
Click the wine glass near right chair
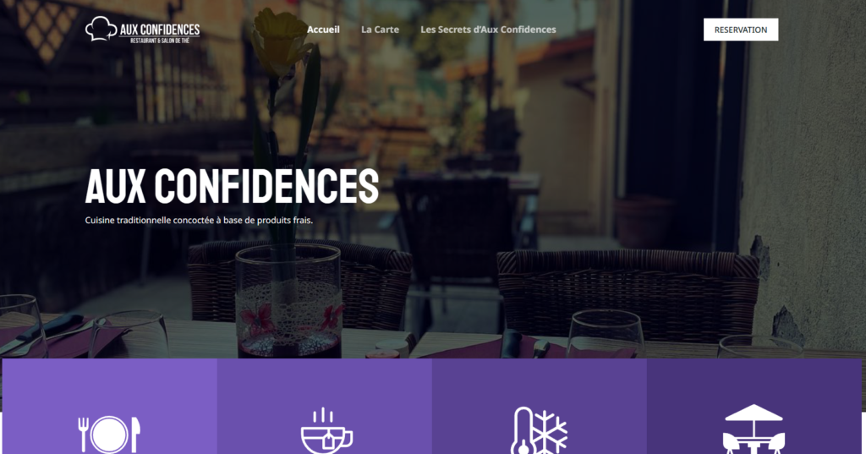[606, 334]
